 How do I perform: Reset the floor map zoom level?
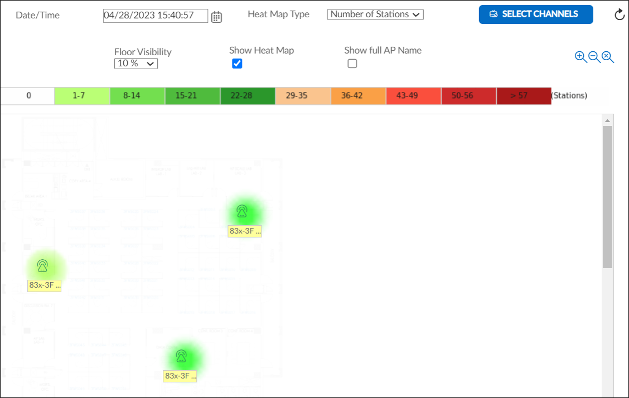coord(607,56)
